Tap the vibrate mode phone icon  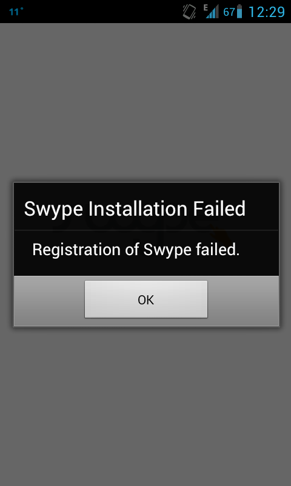pos(189,12)
